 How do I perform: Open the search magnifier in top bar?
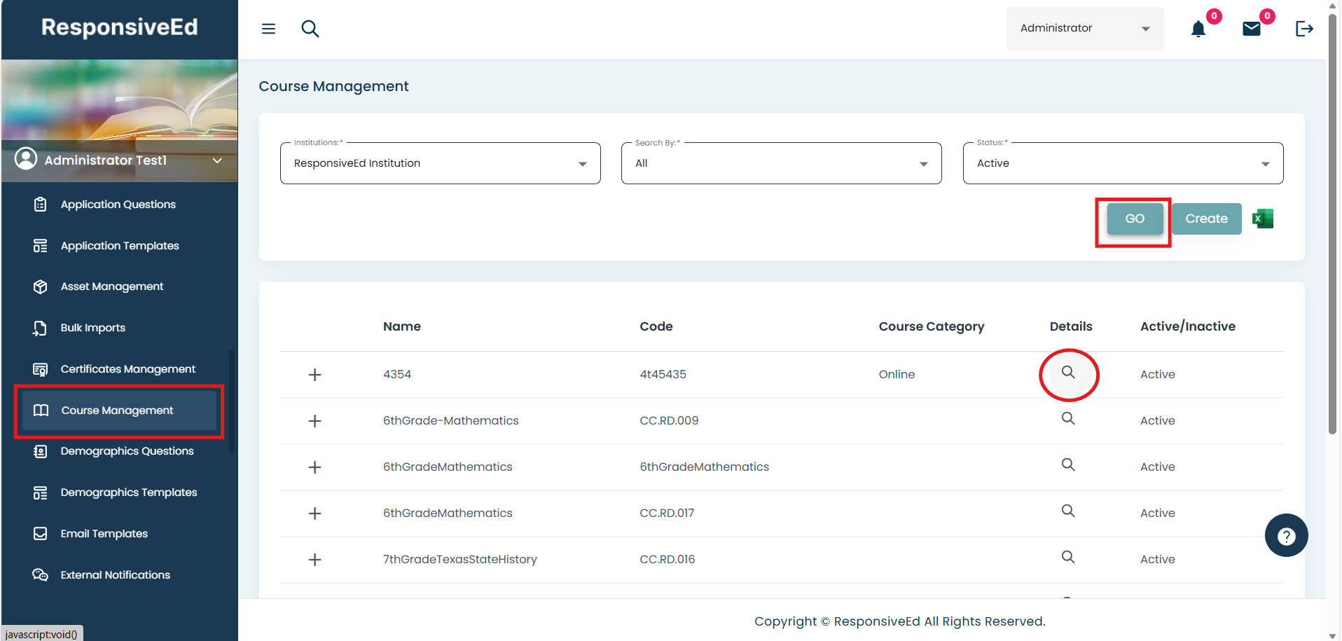[x=310, y=29]
